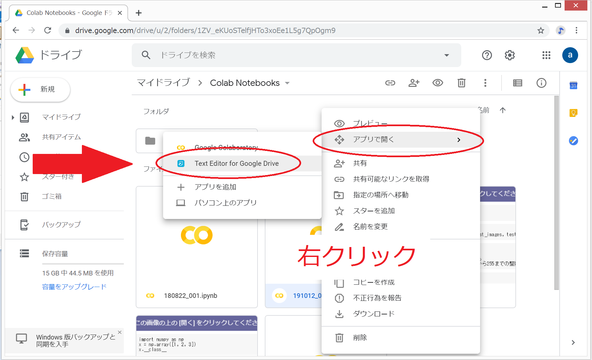The height and width of the screenshot is (360, 592).
Task: Click the vertical scrollbar of file list
Action: (556, 192)
